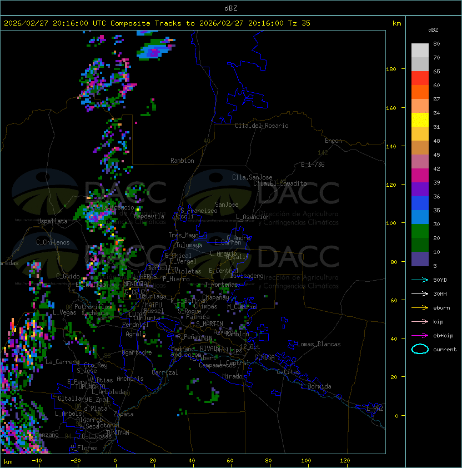
Task: Click the 50YD legend label
Action: 440,280
